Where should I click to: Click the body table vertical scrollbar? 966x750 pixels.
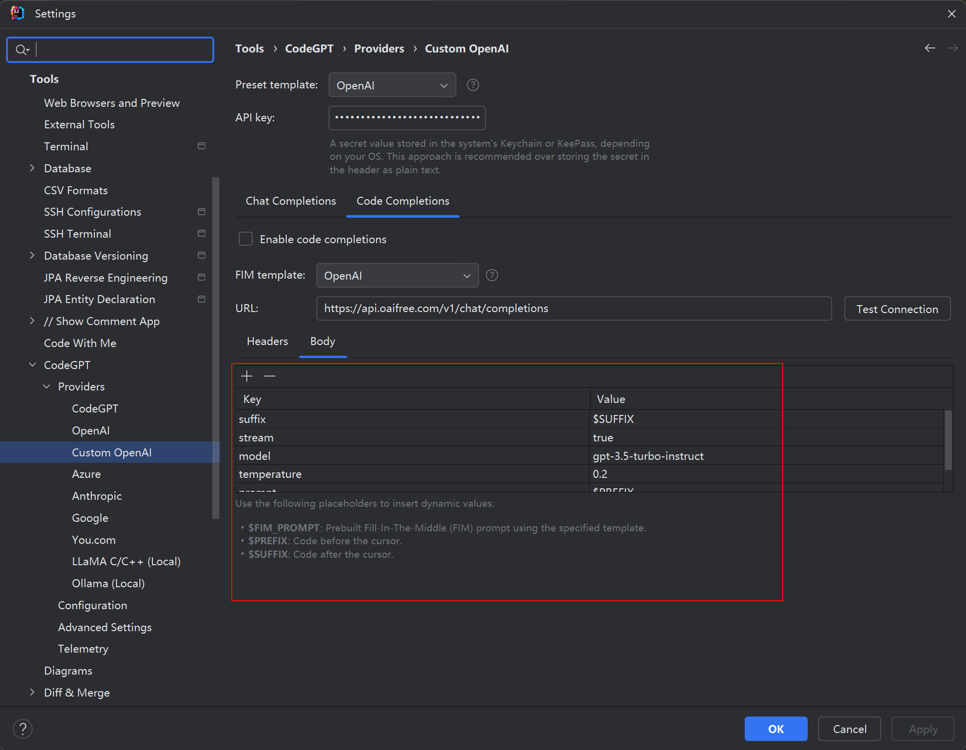(x=948, y=440)
